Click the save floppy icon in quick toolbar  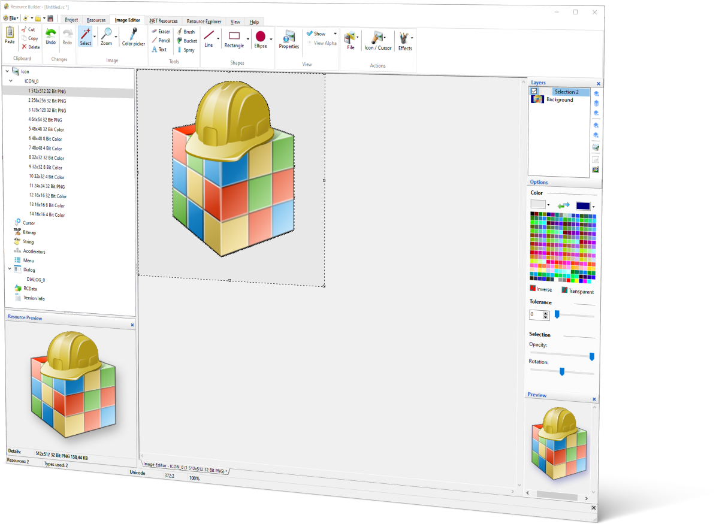[x=50, y=18]
